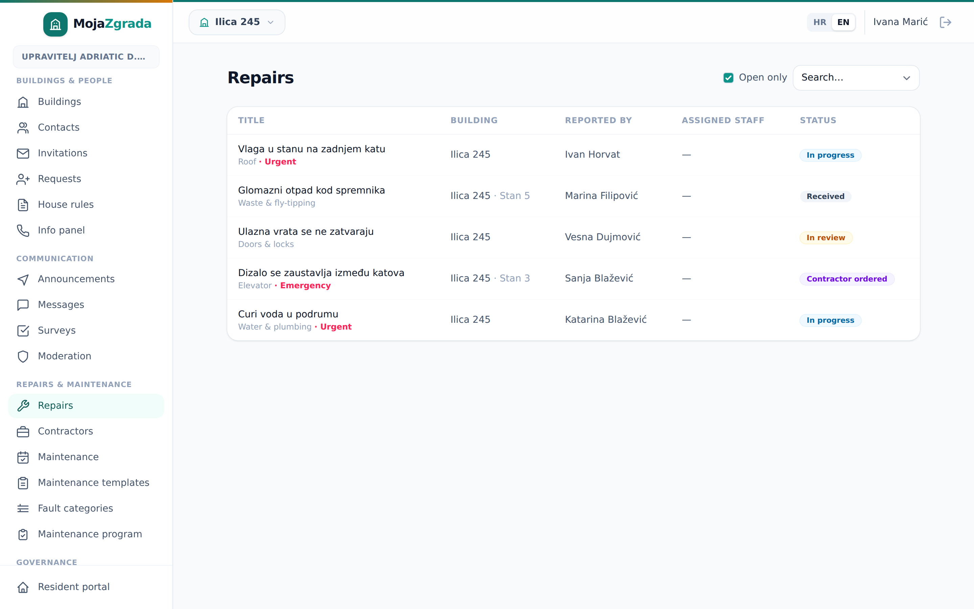Click the Maintenance program clipboard-check icon
Viewport: 974px width, 609px height.
coord(23,535)
